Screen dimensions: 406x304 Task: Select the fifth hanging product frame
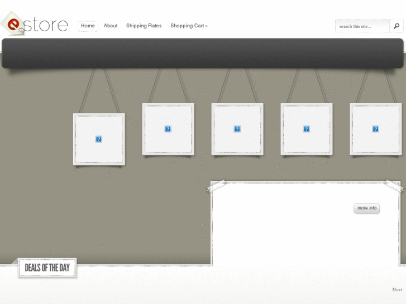tap(376, 129)
